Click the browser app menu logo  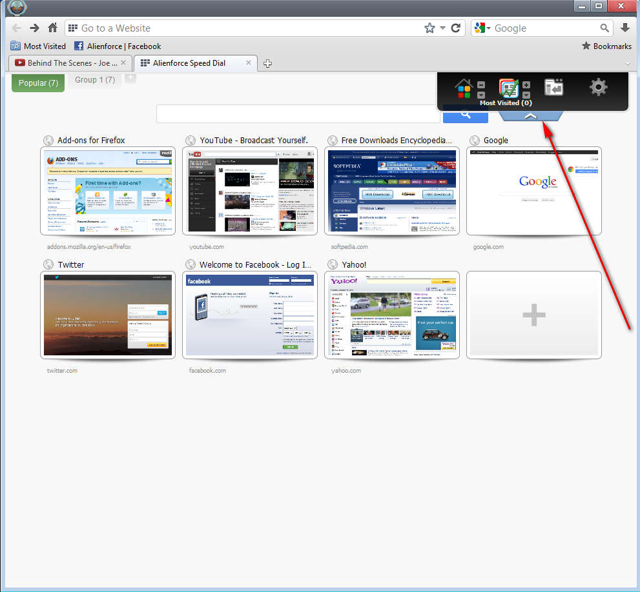pyautogui.click(x=17, y=7)
